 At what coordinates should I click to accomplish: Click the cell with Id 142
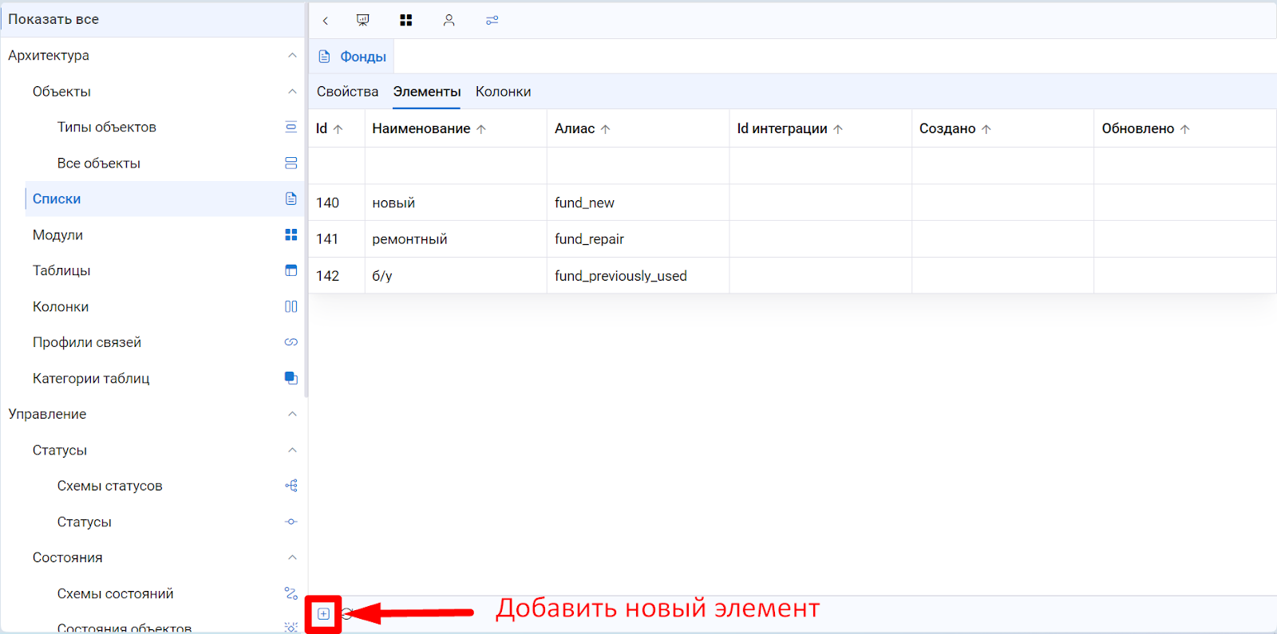[337, 275]
